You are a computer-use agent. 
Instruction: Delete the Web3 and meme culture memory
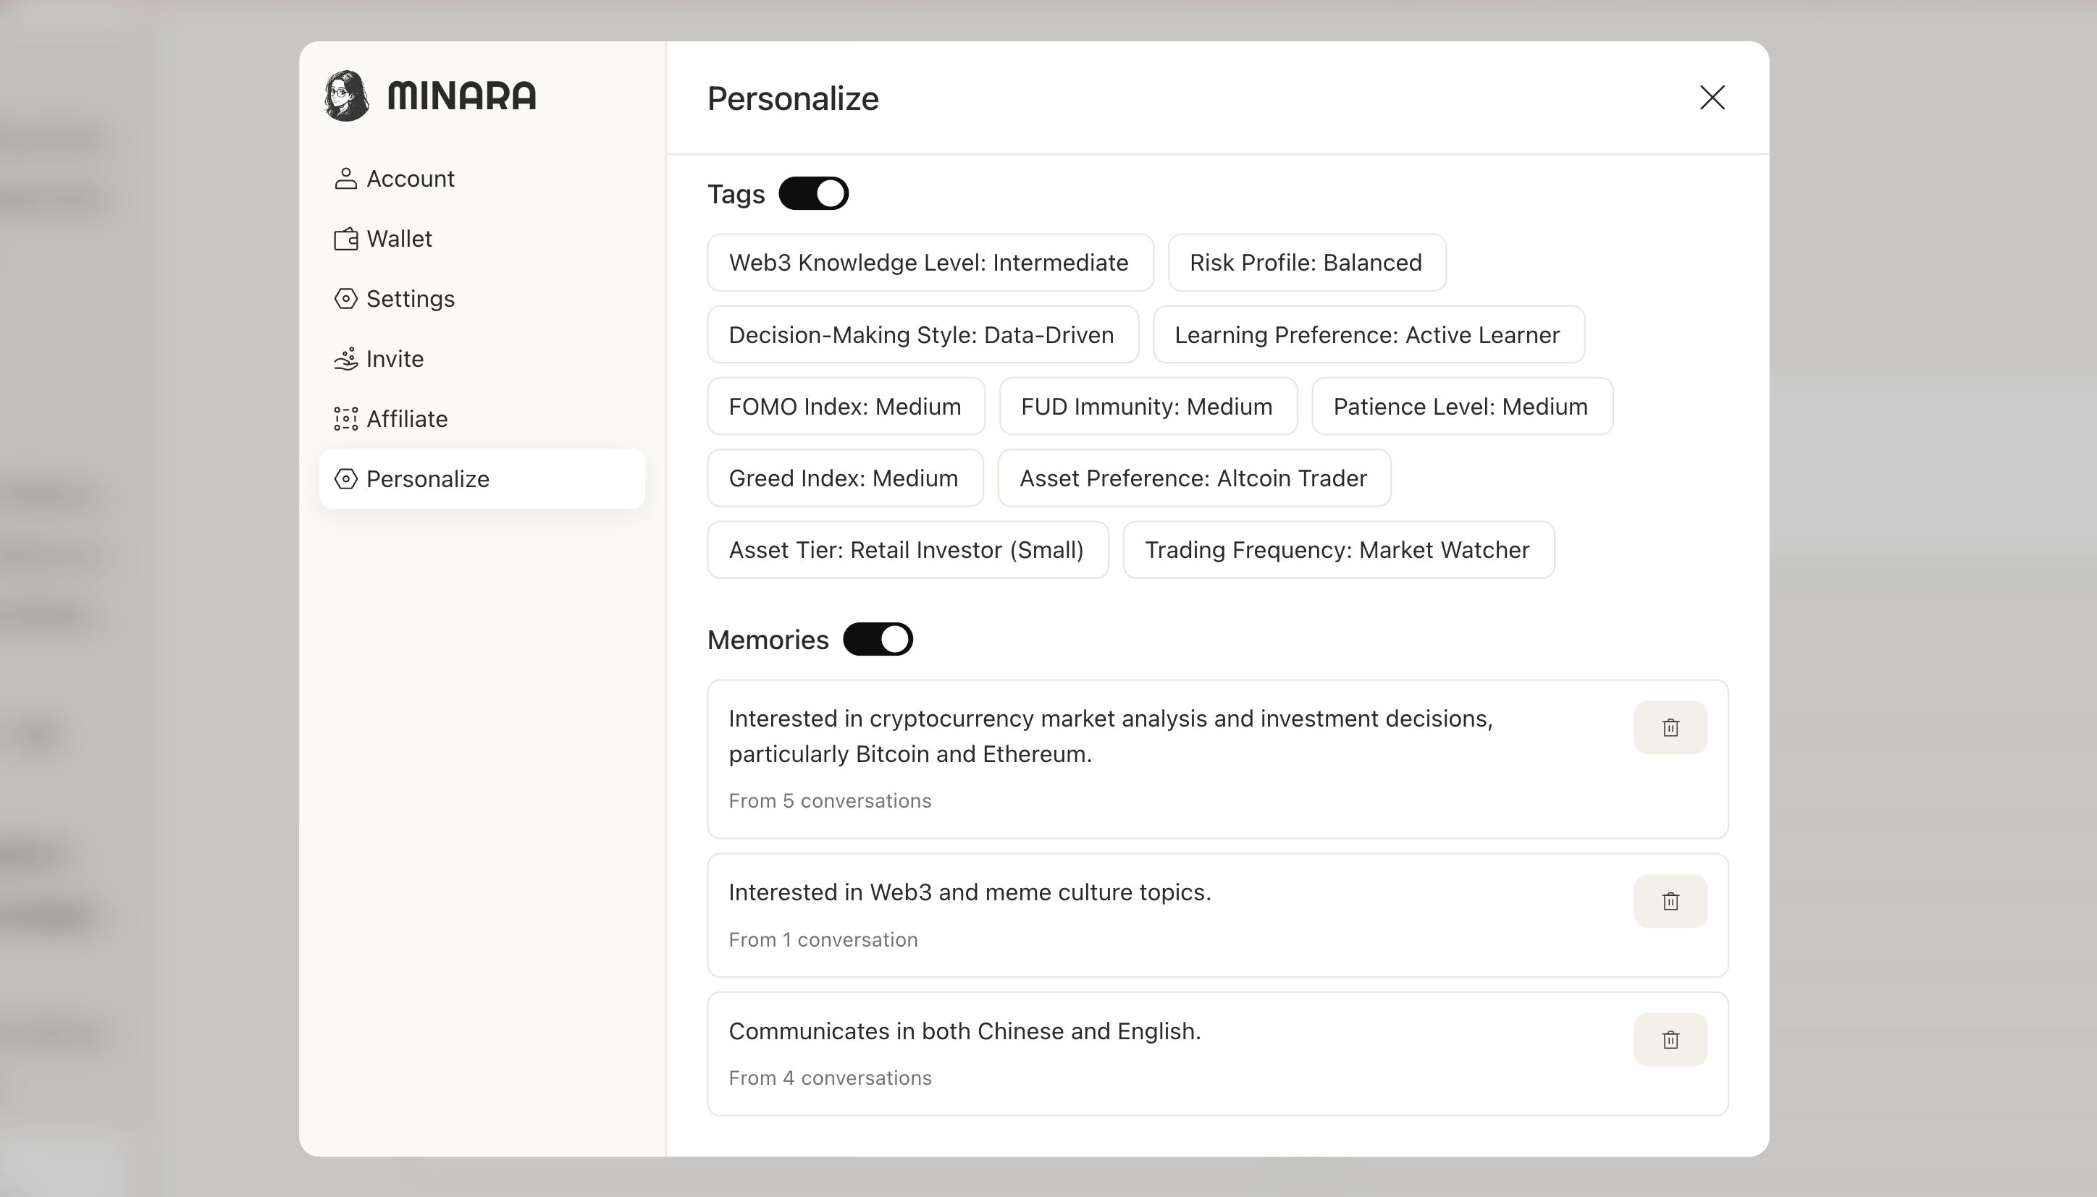pos(1671,901)
